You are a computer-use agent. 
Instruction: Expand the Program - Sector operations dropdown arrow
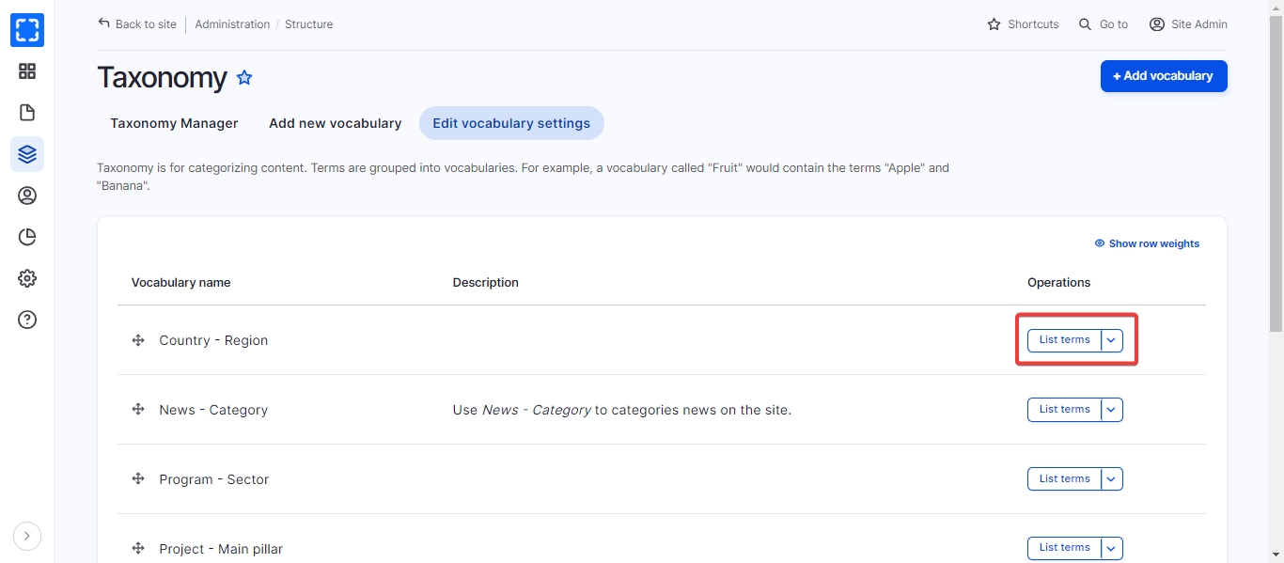click(x=1112, y=479)
